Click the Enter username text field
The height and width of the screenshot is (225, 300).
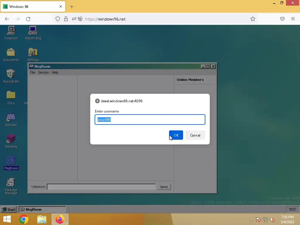150,120
